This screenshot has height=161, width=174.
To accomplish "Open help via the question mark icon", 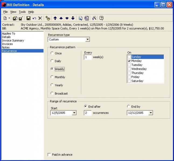I will click(x=101, y=18).
